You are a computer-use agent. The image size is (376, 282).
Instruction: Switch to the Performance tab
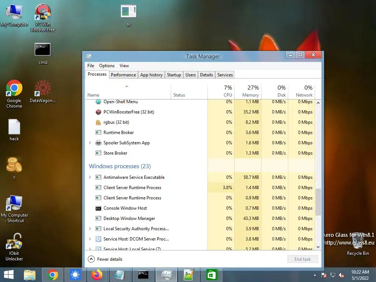pyautogui.click(x=123, y=75)
